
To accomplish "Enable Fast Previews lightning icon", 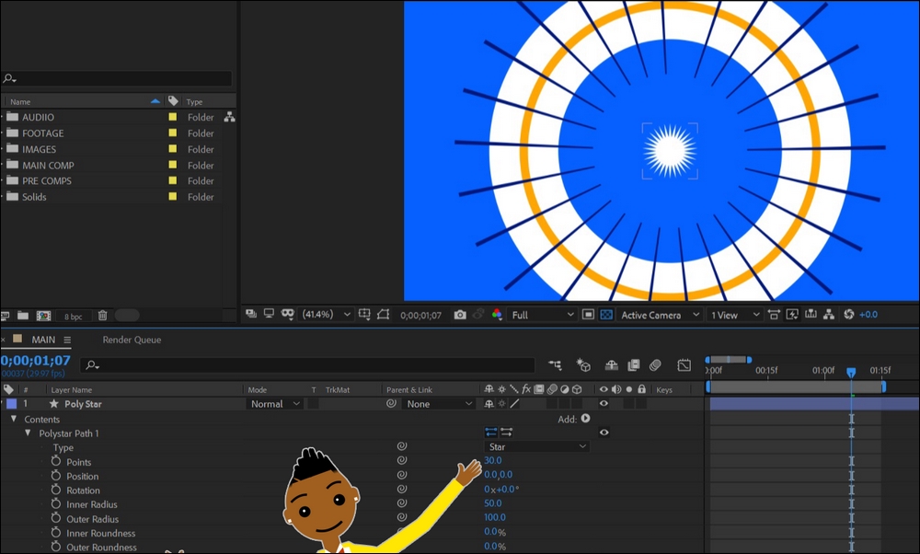I will coord(792,315).
